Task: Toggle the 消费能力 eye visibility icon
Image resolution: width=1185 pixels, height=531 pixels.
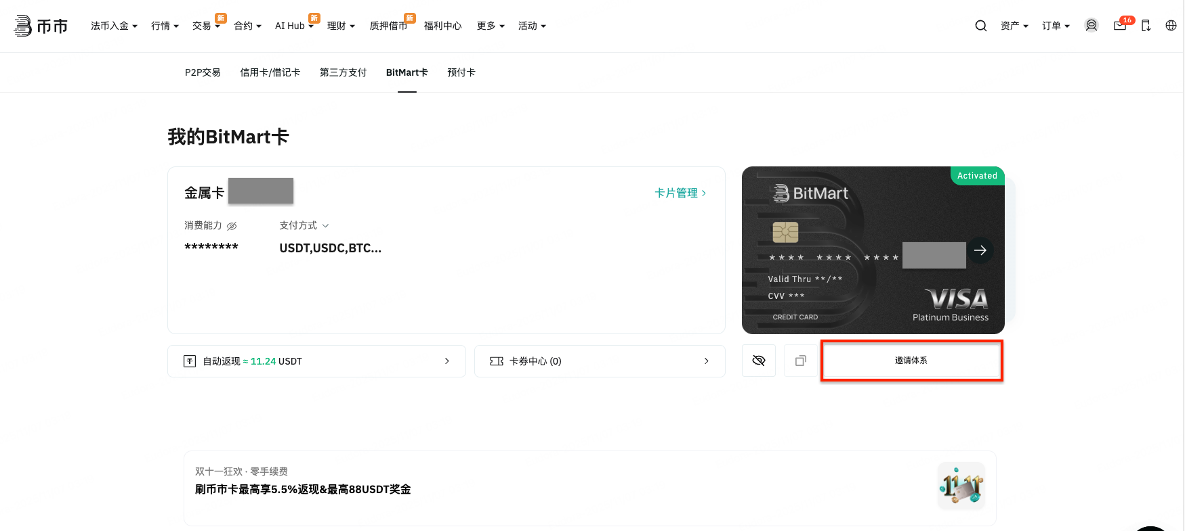Action: coord(232,226)
